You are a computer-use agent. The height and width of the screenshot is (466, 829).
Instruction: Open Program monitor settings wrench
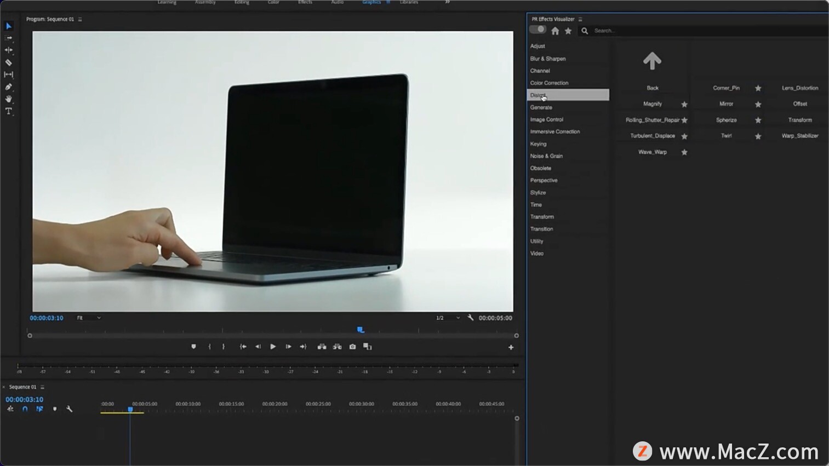coord(470,318)
